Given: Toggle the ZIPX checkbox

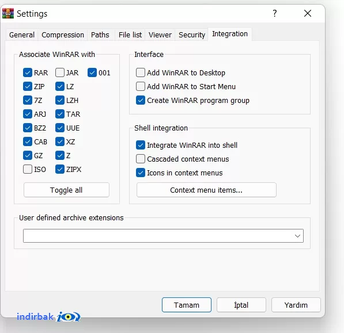Looking at the screenshot, I should coord(60,169).
